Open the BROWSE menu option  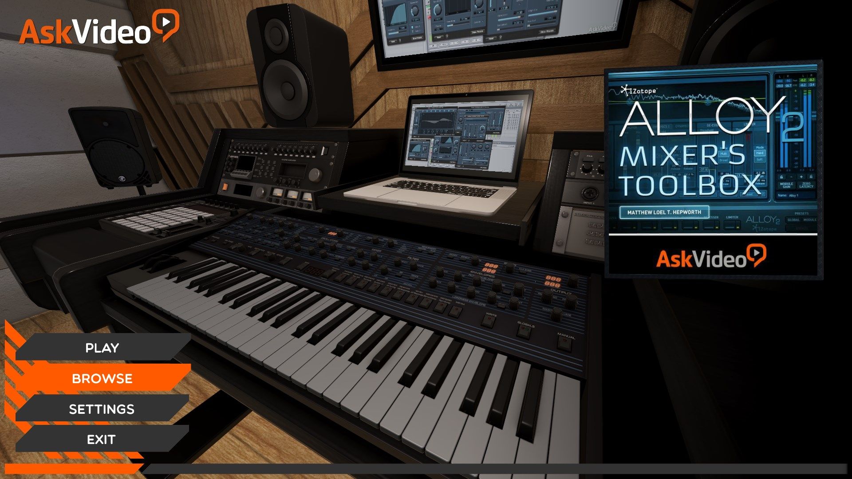tap(103, 377)
